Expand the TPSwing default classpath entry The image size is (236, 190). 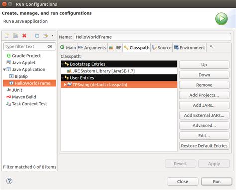tap(65, 85)
